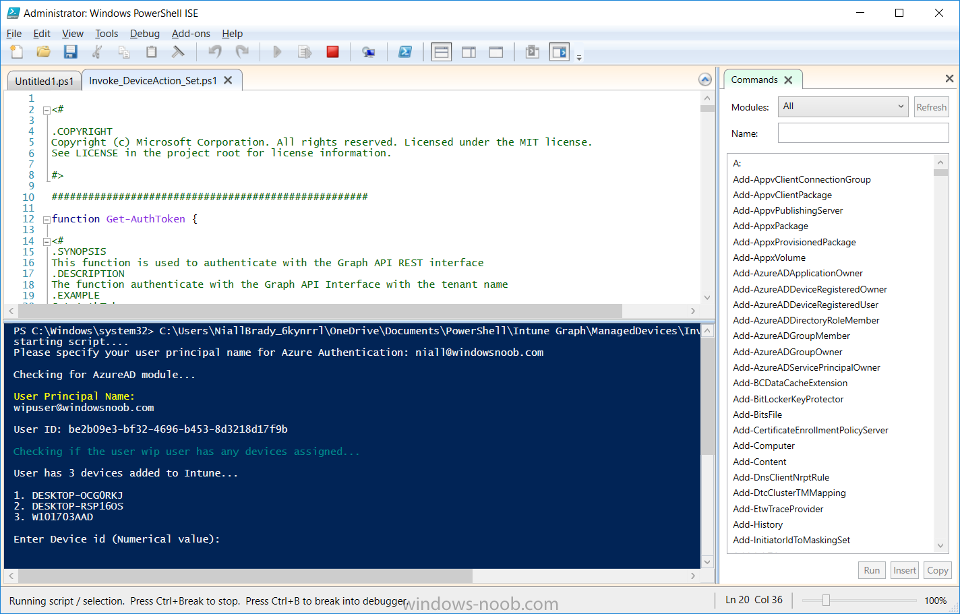Image resolution: width=960 pixels, height=614 pixels.
Task: Close the entire Commands add-on pane
Action: [x=949, y=79]
